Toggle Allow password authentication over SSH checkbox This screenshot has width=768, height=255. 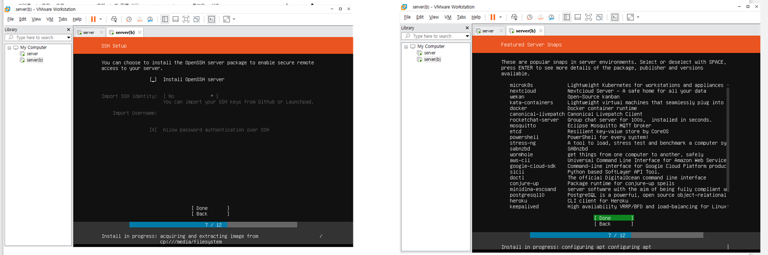point(153,130)
